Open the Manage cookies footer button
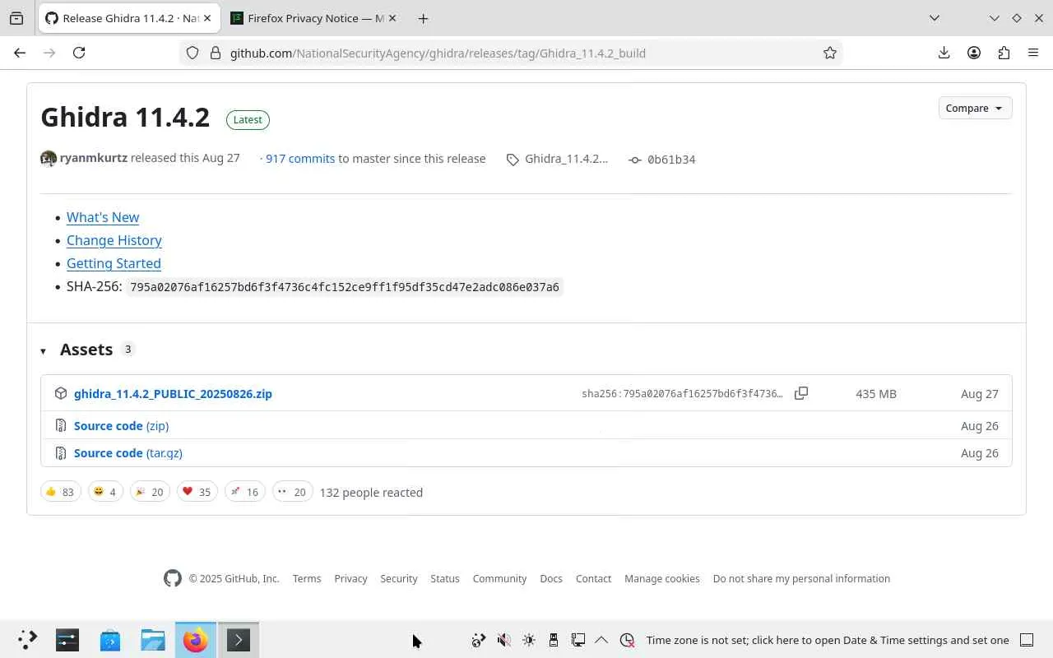Viewport: 1053px width, 658px height. pos(662,578)
